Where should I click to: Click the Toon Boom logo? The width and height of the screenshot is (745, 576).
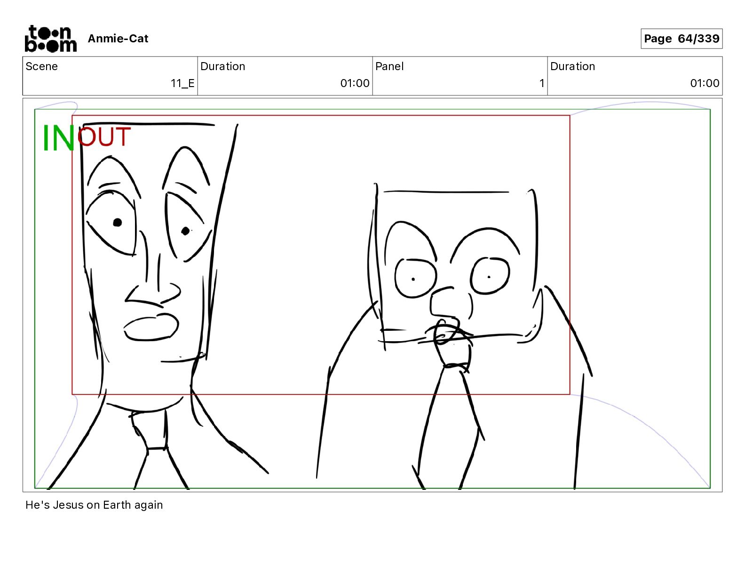[50, 39]
